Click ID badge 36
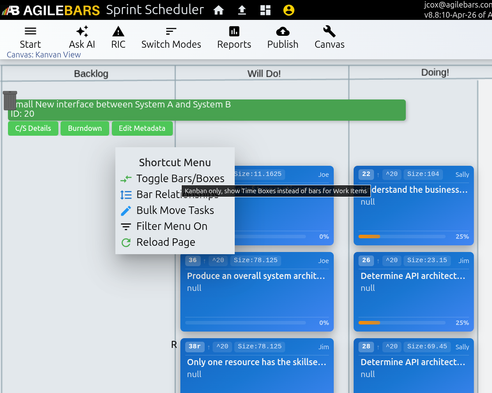Viewport: 492px width, 393px height. click(193, 260)
